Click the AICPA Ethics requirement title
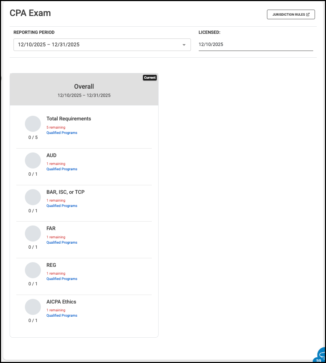Image resolution: width=326 pixels, height=363 pixels. pos(61,302)
